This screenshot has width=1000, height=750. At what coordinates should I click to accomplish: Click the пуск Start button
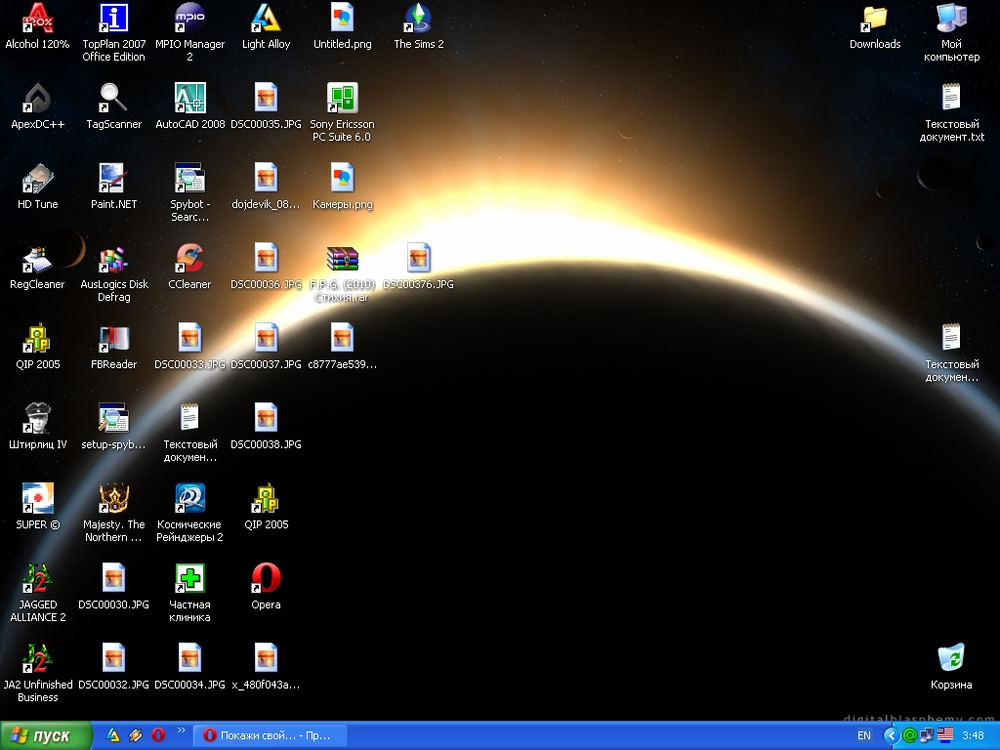tap(46, 735)
